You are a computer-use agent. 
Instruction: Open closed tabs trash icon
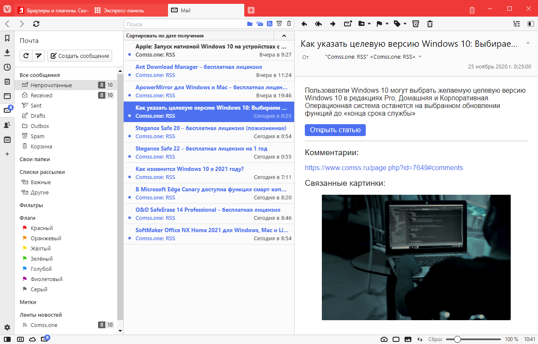click(x=472, y=10)
